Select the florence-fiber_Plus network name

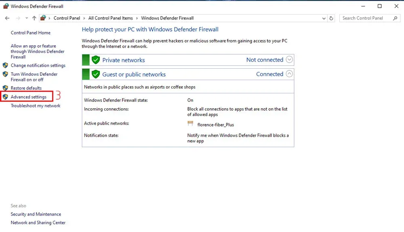click(216, 125)
